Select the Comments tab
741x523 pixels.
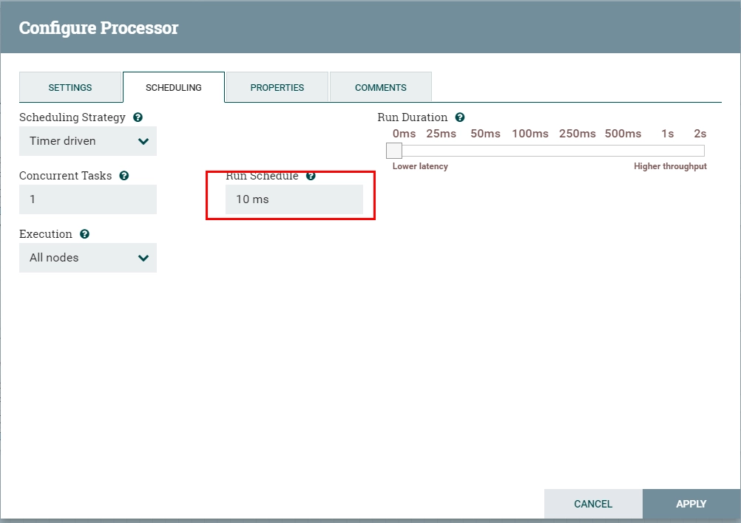click(380, 87)
